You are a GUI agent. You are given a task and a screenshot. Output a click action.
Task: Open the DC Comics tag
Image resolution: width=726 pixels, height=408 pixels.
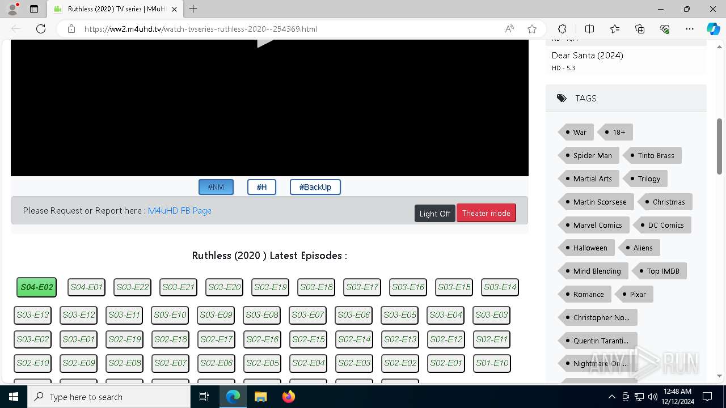(662, 225)
